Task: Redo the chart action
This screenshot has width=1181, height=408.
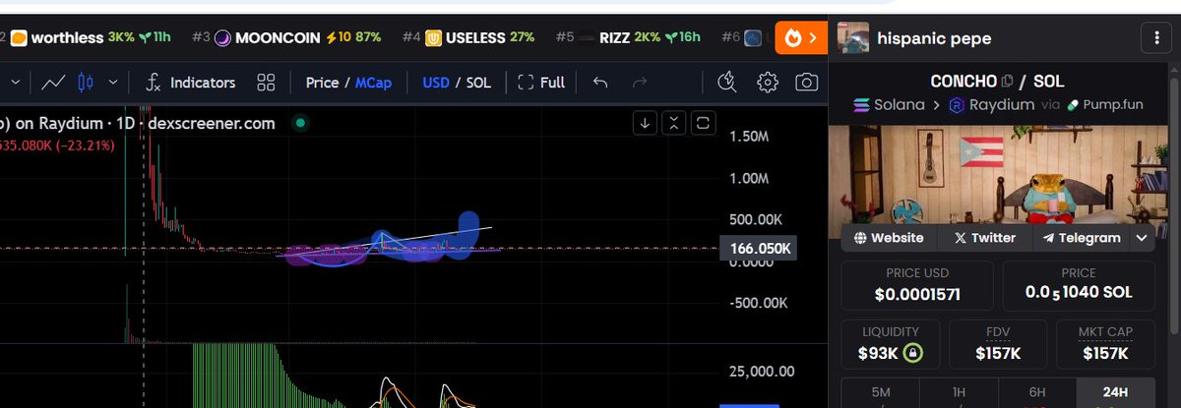Action: 640,83
